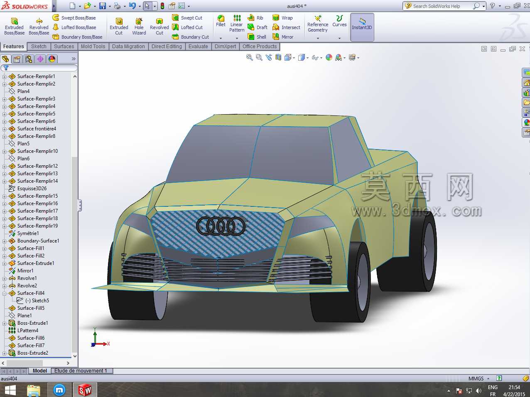Select the Lofted Cut tool

tap(187, 27)
